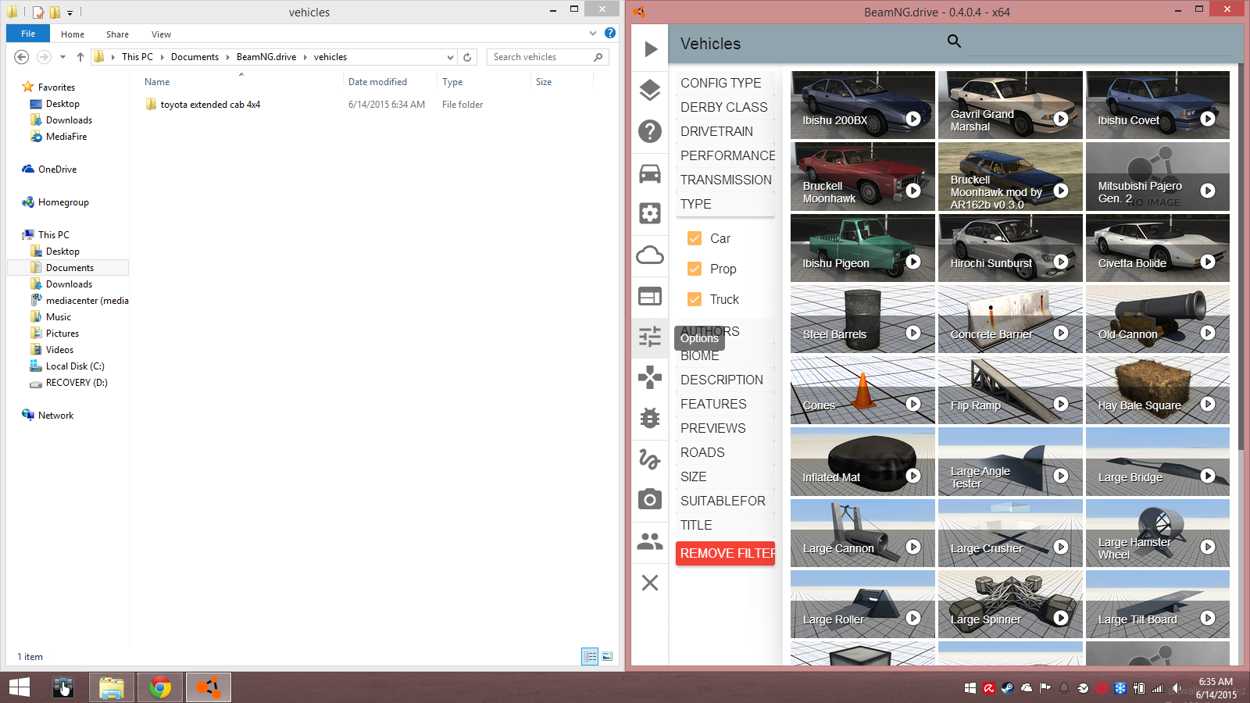
Task: Expand the FEATURES filter
Action: click(x=725, y=404)
